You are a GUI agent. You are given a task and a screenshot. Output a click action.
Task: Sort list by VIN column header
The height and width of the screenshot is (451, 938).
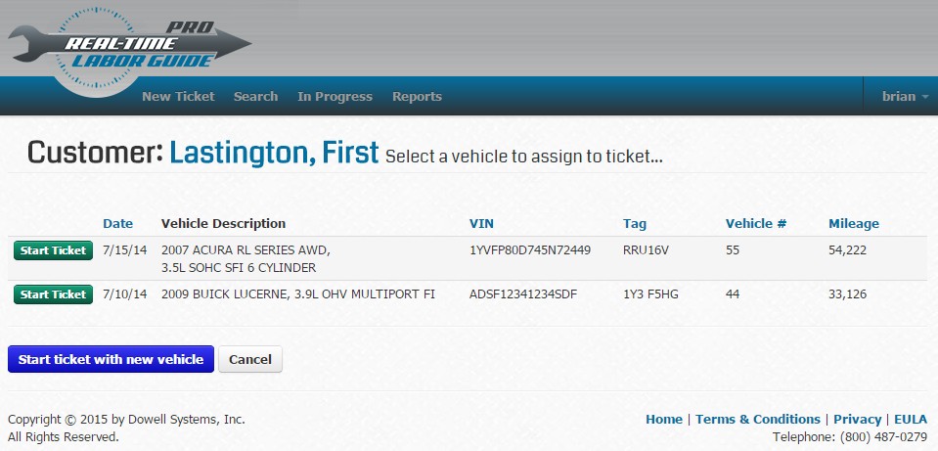pos(481,224)
